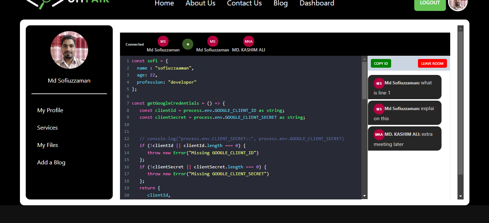Click the "Missing GOOGLE_CLIENT_SECRET" error string

point(228,174)
